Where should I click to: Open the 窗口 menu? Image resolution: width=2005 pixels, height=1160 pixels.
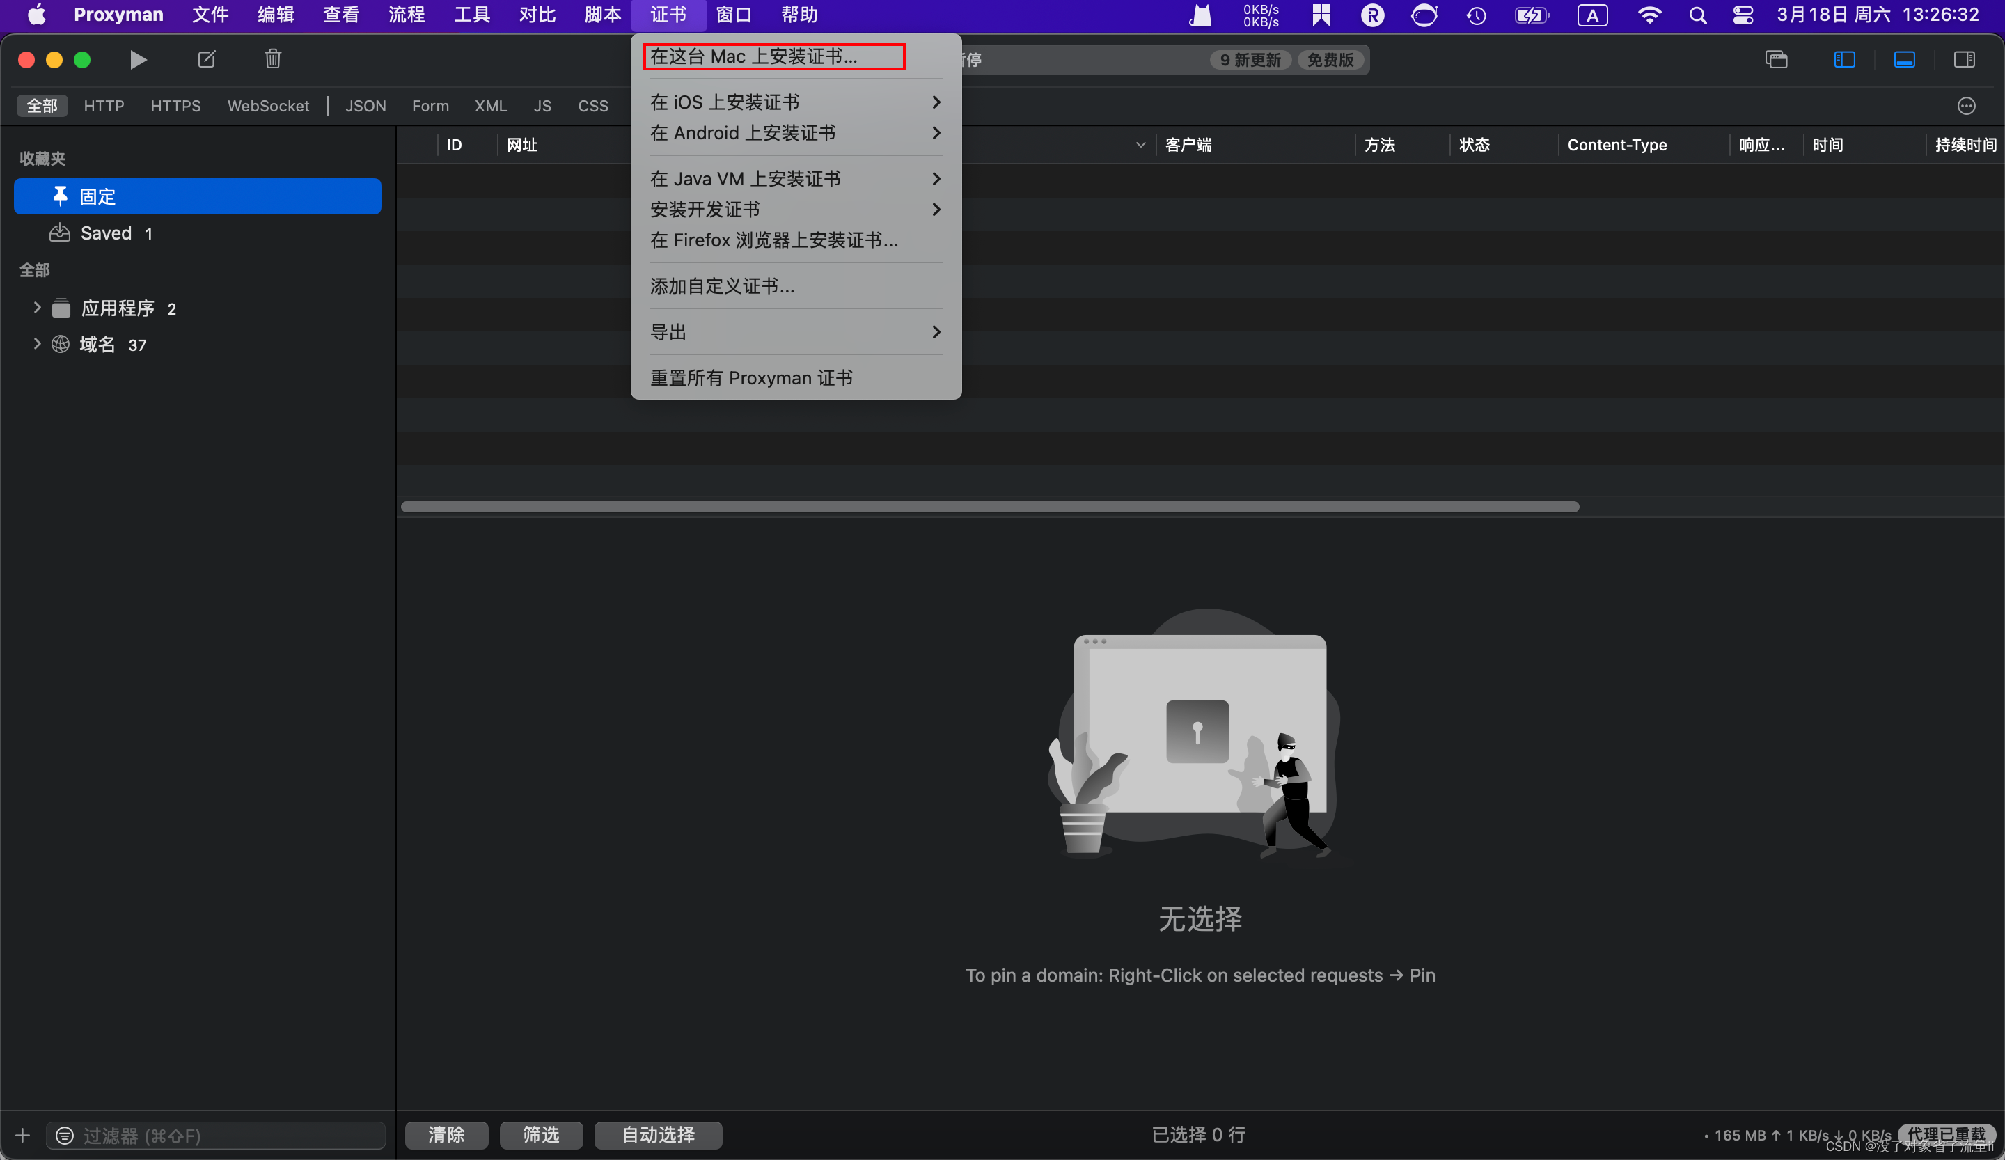click(x=734, y=15)
